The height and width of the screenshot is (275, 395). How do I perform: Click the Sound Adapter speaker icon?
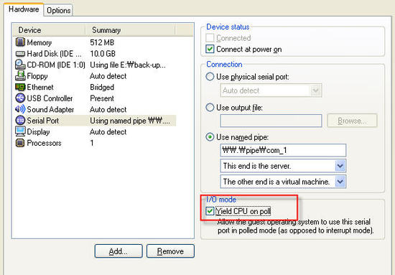tap(20, 109)
